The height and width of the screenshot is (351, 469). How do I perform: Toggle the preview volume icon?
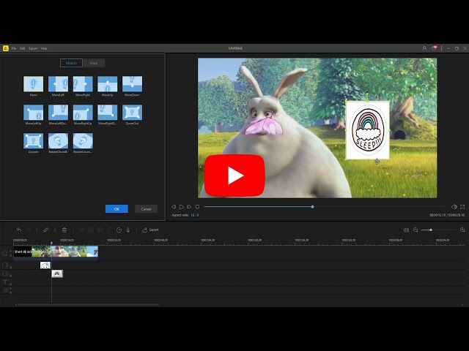(x=454, y=206)
